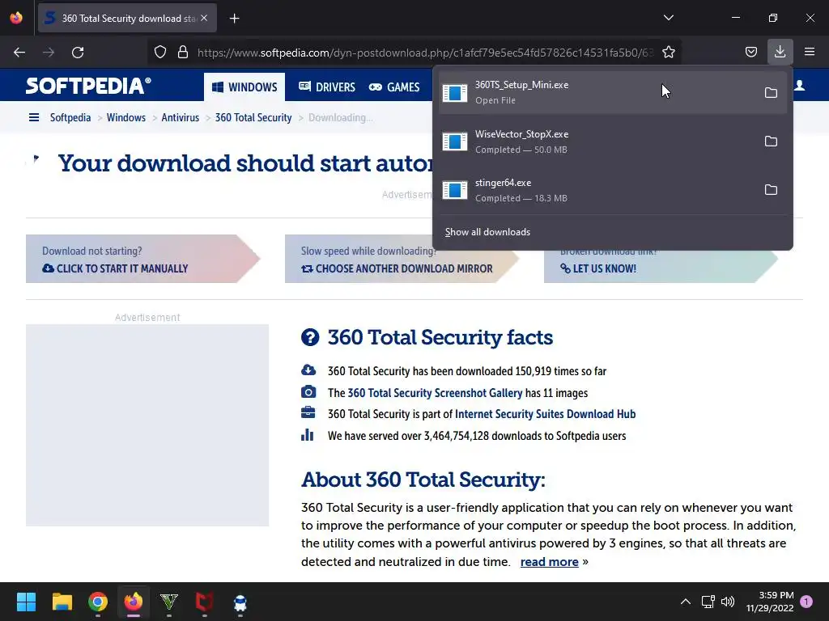This screenshot has height=621, width=829.
Task: Open the breadcrumb hamburger menu icon
Action: point(34,117)
